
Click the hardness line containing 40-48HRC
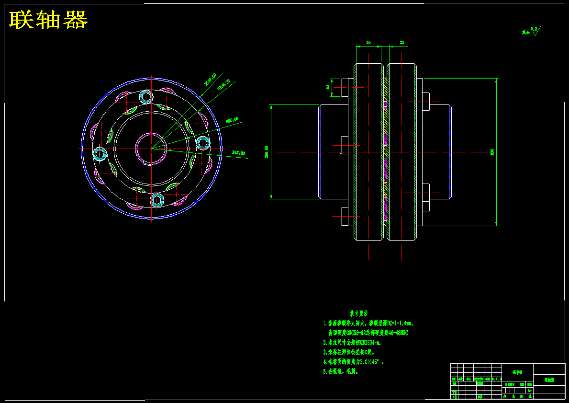click(x=368, y=333)
